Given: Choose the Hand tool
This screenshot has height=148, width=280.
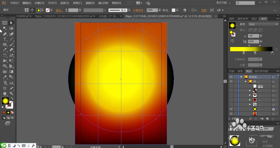Looking at the screenshot, I should pyautogui.click(x=5, y=93).
